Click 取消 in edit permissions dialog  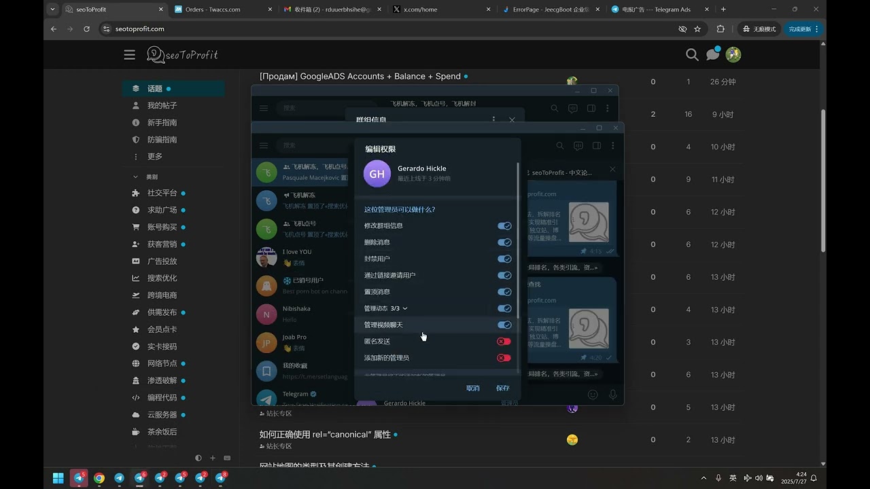(x=473, y=388)
